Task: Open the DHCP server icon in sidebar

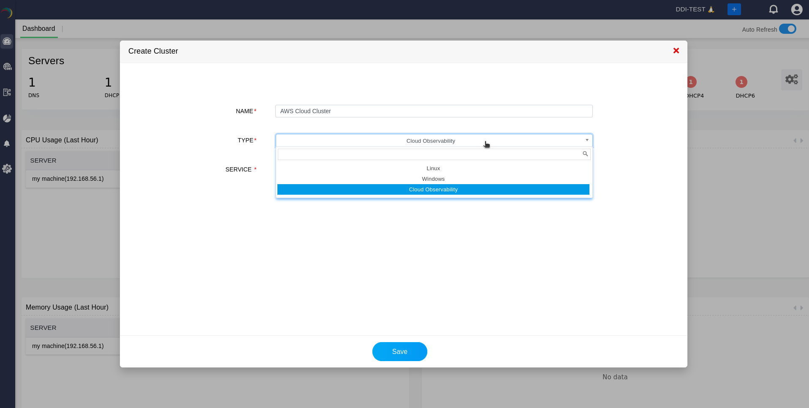Action: pos(7,92)
